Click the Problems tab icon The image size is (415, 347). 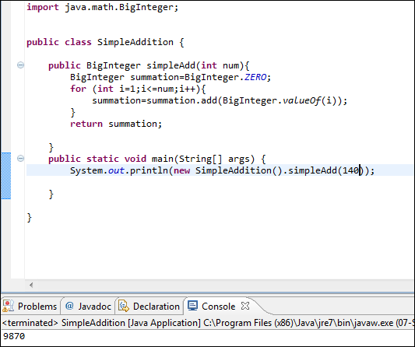8,306
